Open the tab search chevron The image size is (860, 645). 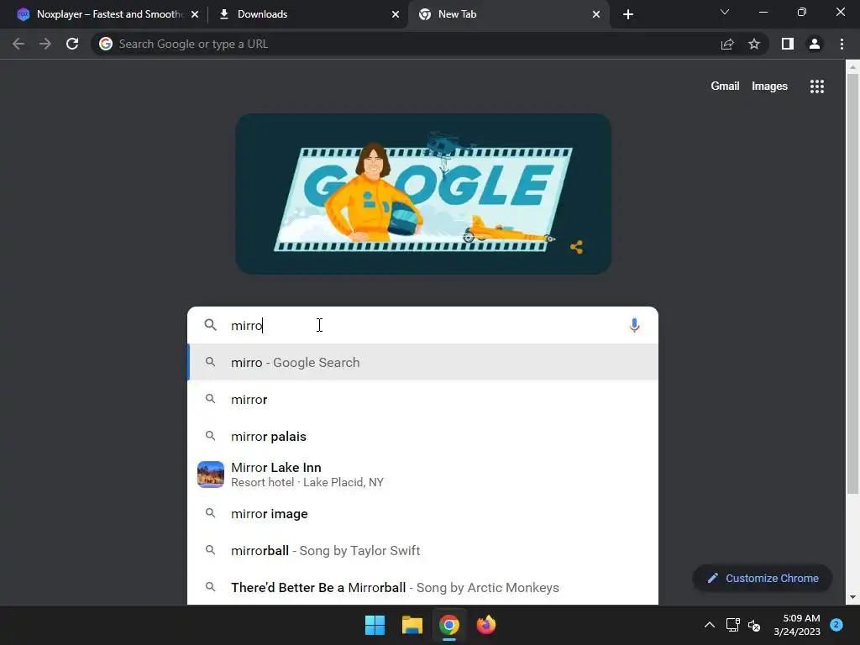tap(725, 12)
